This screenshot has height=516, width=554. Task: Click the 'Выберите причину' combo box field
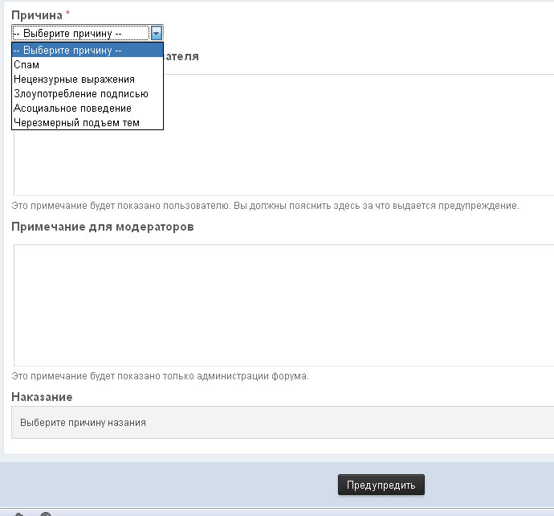80,33
